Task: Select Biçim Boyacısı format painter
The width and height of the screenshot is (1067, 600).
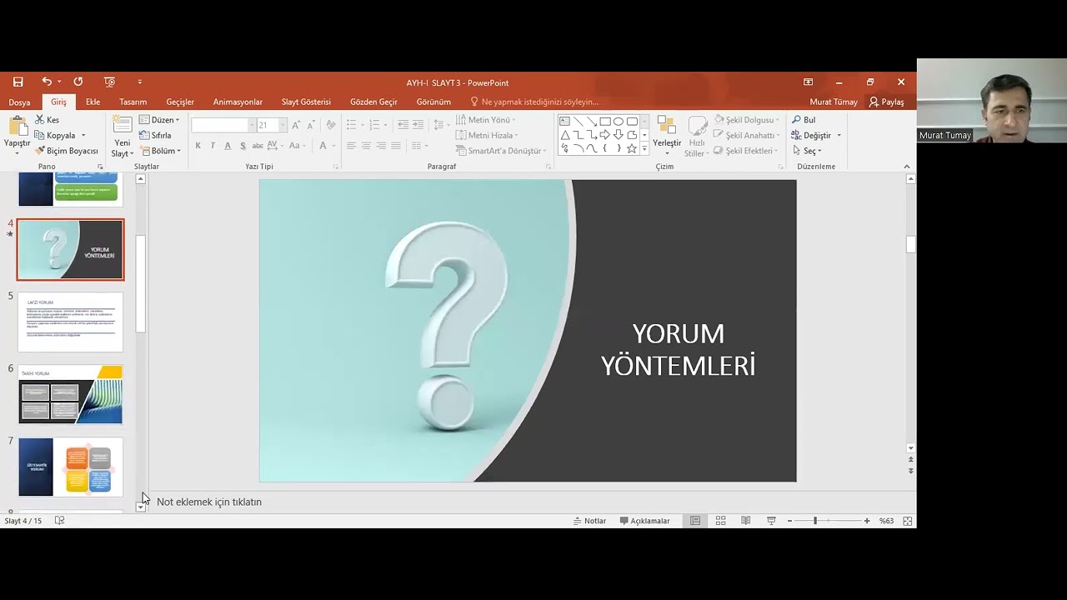Action: pyautogui.click(x=67, y=151)
